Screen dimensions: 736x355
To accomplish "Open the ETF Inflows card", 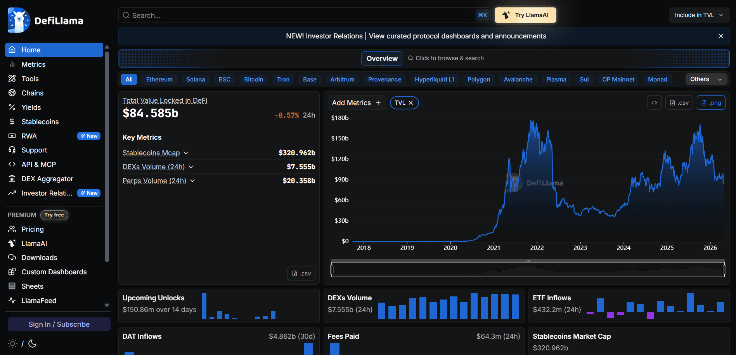I will pos(629,306).
